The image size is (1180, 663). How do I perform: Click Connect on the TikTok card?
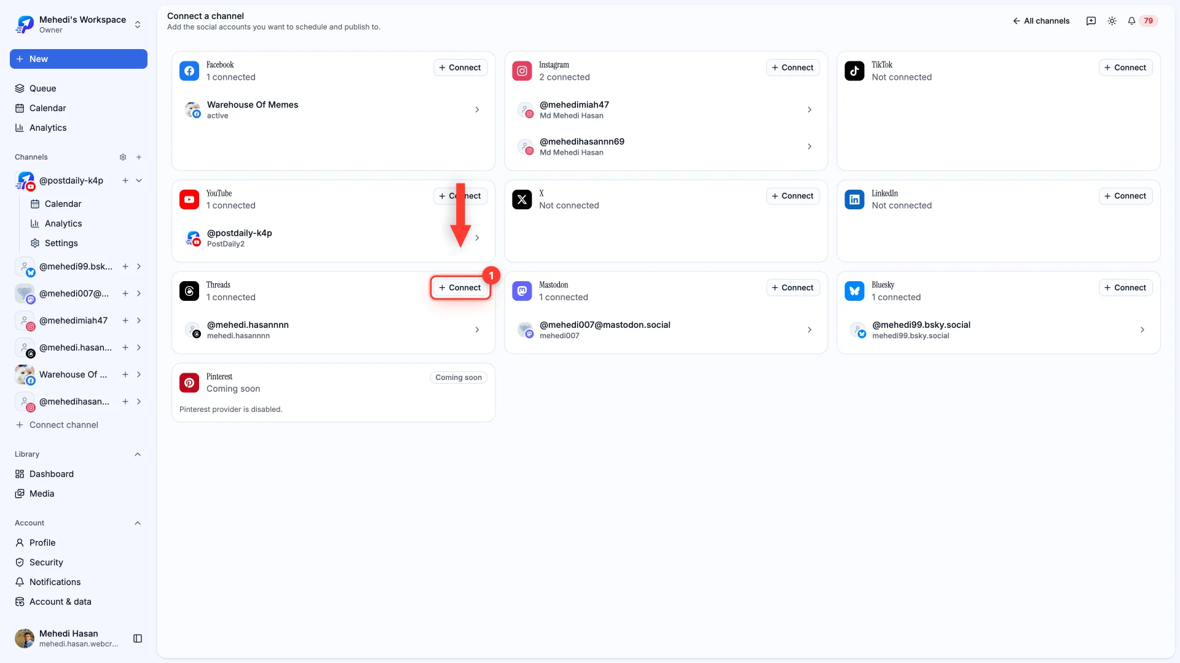(x=1125, y=68)
